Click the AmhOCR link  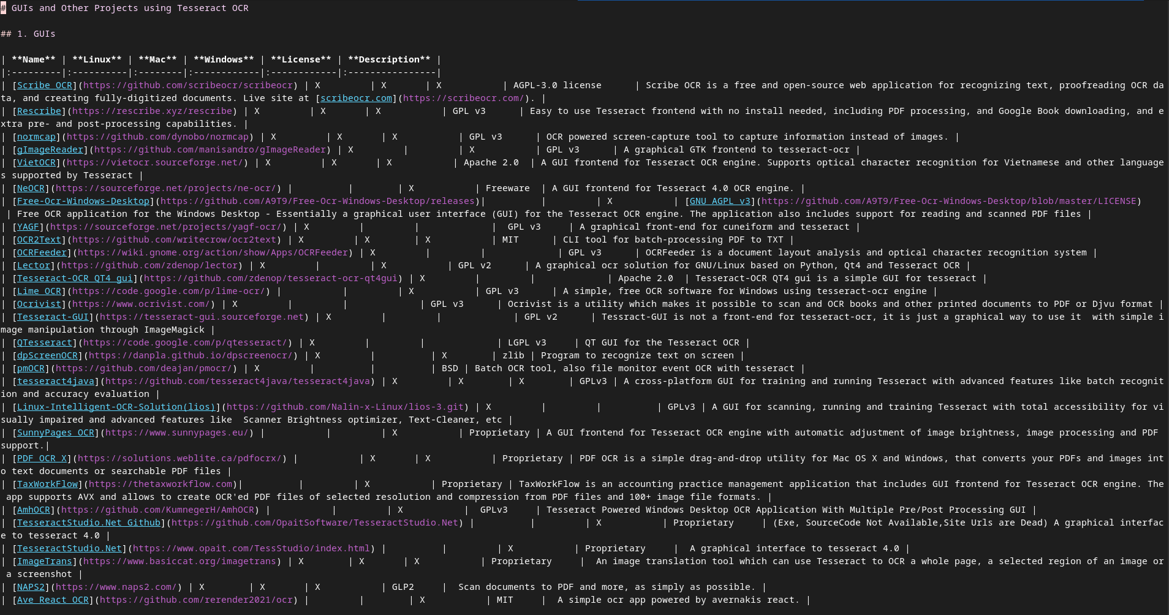[x=34, y=510]
